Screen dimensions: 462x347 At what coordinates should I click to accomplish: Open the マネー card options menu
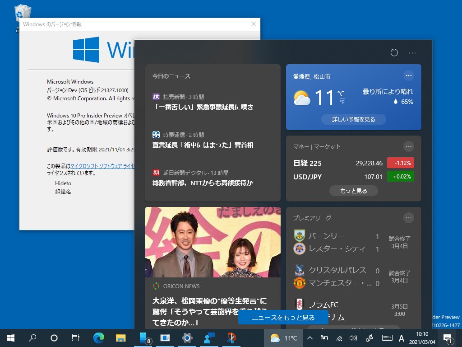(x=409, y=146)
